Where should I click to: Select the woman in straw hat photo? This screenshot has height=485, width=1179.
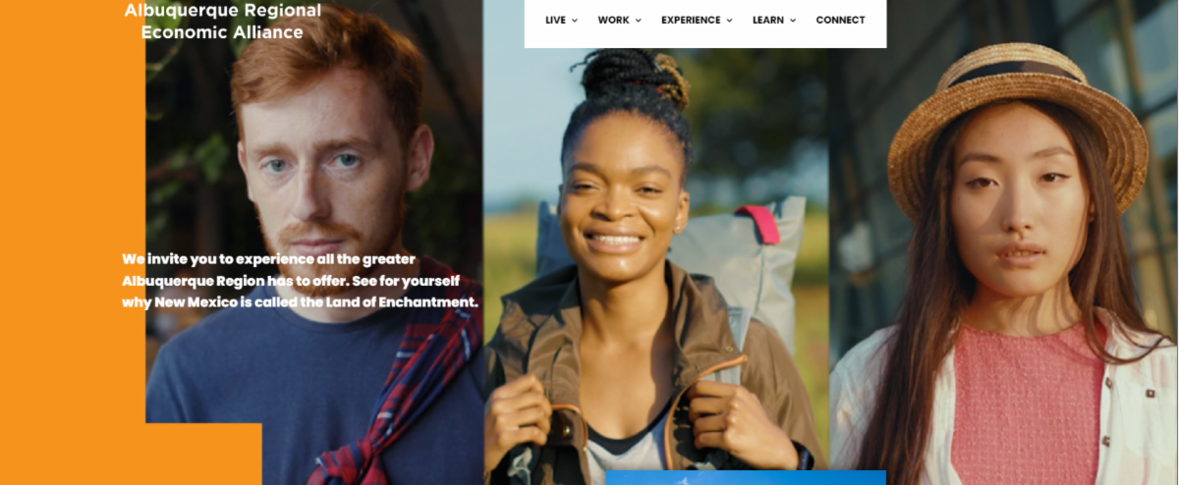click(1004, 242)
